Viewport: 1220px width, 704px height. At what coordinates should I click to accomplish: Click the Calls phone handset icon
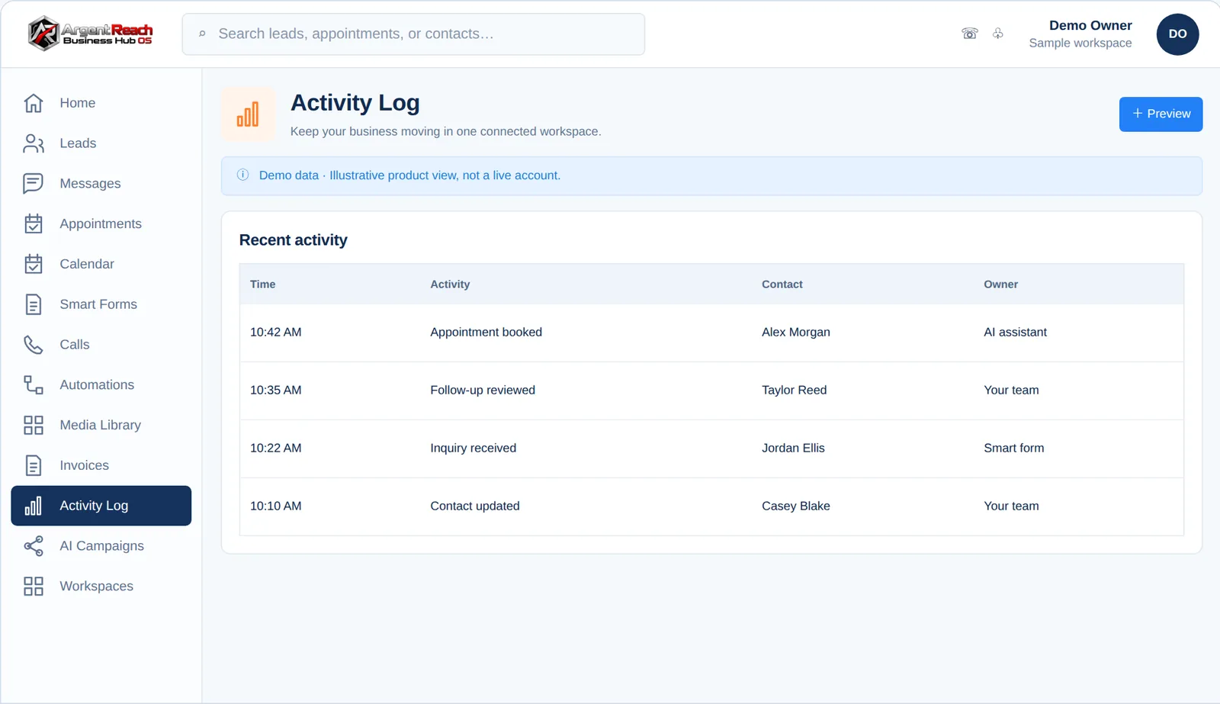(x=34, y=345)
